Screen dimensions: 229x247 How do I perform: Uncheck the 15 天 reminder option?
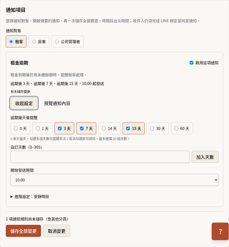[x=134, y=128]
